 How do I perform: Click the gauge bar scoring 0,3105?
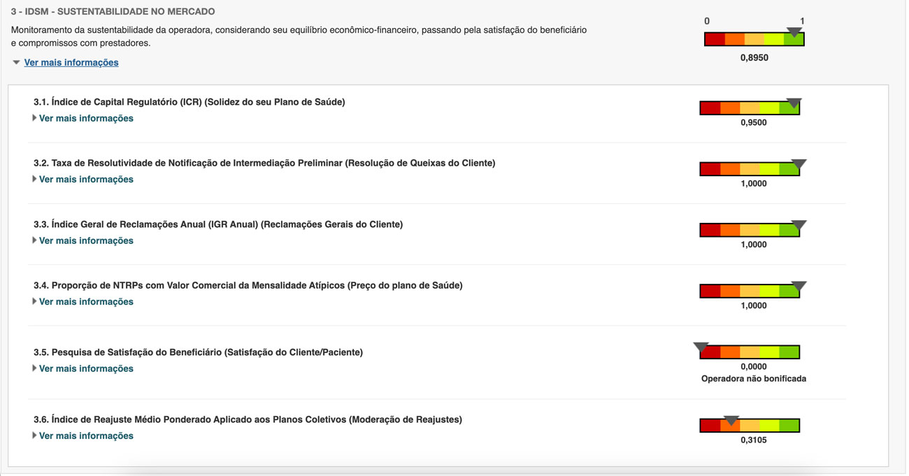(x=750, y=425)
